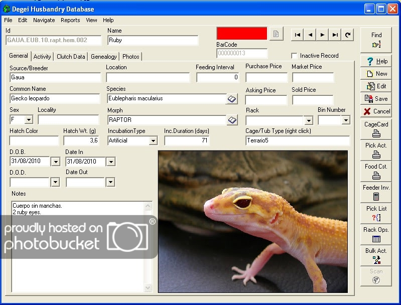Click the document icon beside red box
This screenshot has width=401, height=305.
[276, 34]
